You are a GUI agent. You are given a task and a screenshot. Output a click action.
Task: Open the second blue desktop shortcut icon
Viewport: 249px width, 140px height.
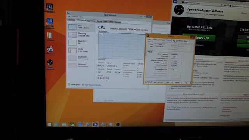(x=49, y=23)
